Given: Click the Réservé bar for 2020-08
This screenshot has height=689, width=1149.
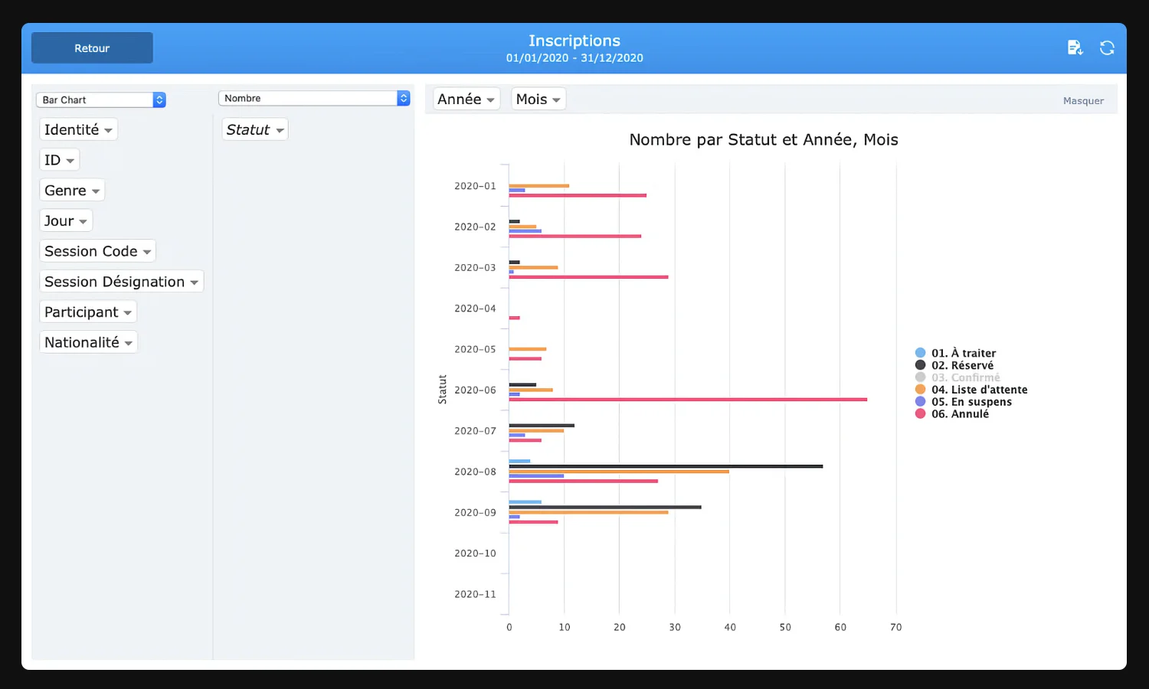Looking at the screenshot, I should point(665,466).
